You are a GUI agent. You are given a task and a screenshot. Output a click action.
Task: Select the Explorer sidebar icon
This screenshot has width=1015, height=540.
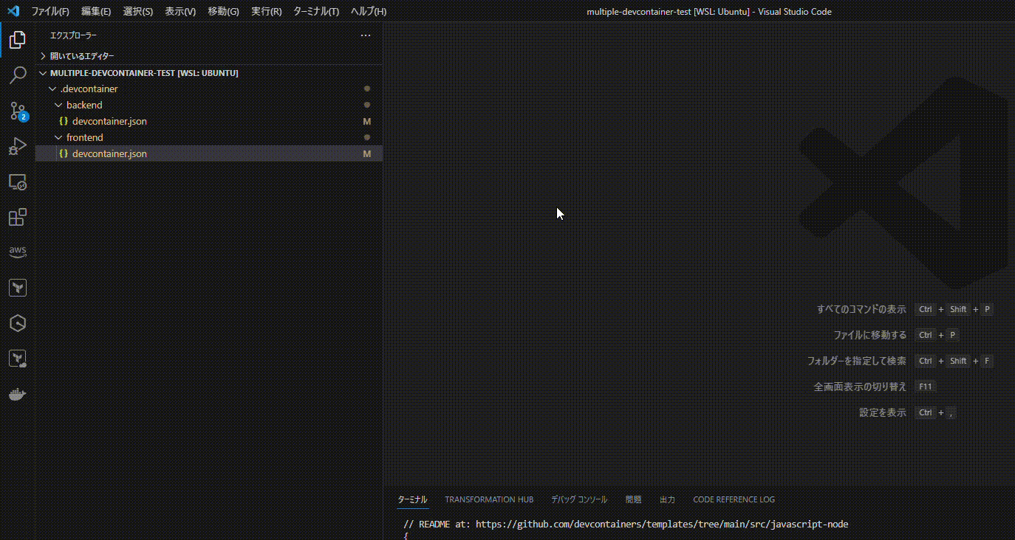pos(18,40)
